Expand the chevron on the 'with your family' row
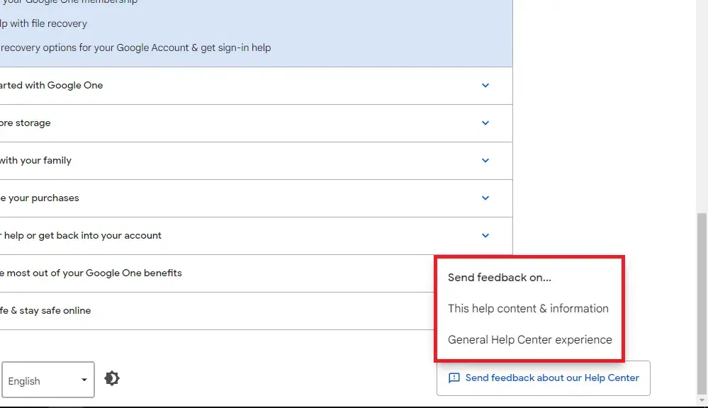 tap(485, 161)
